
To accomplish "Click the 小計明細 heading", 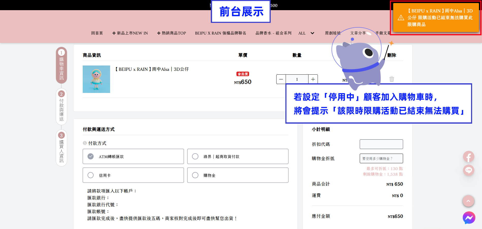I will pyautogui.click(x=321, y=129).
